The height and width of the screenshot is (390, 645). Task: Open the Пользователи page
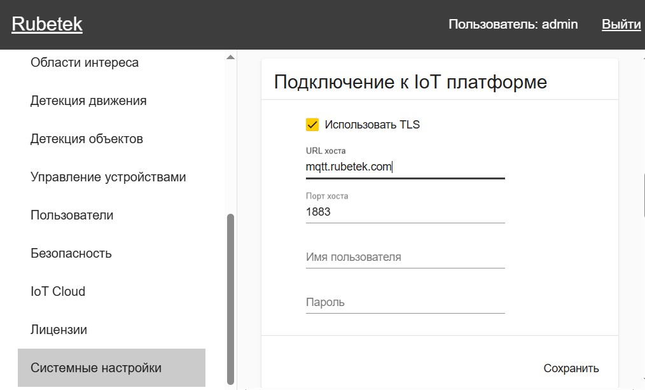(72, 215)
